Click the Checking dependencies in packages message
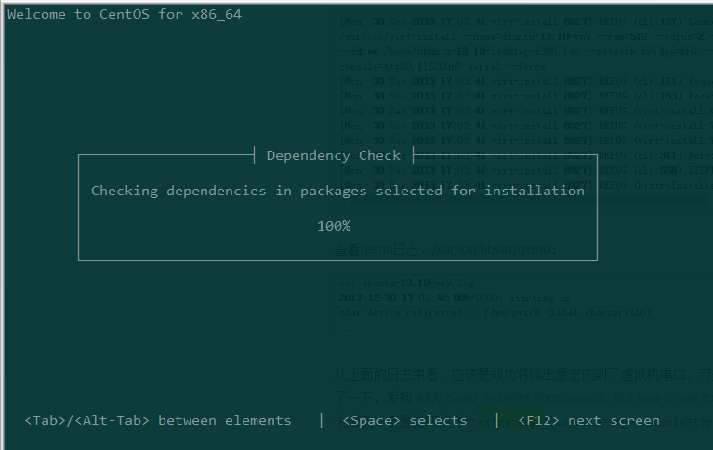This screenshot has width=713, height=450. 337,191
